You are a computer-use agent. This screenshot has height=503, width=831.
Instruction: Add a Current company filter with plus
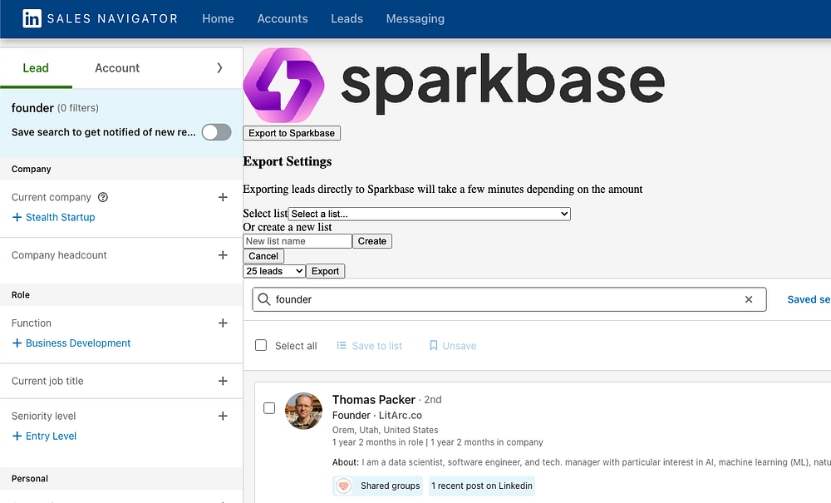[x=223, y=197]
